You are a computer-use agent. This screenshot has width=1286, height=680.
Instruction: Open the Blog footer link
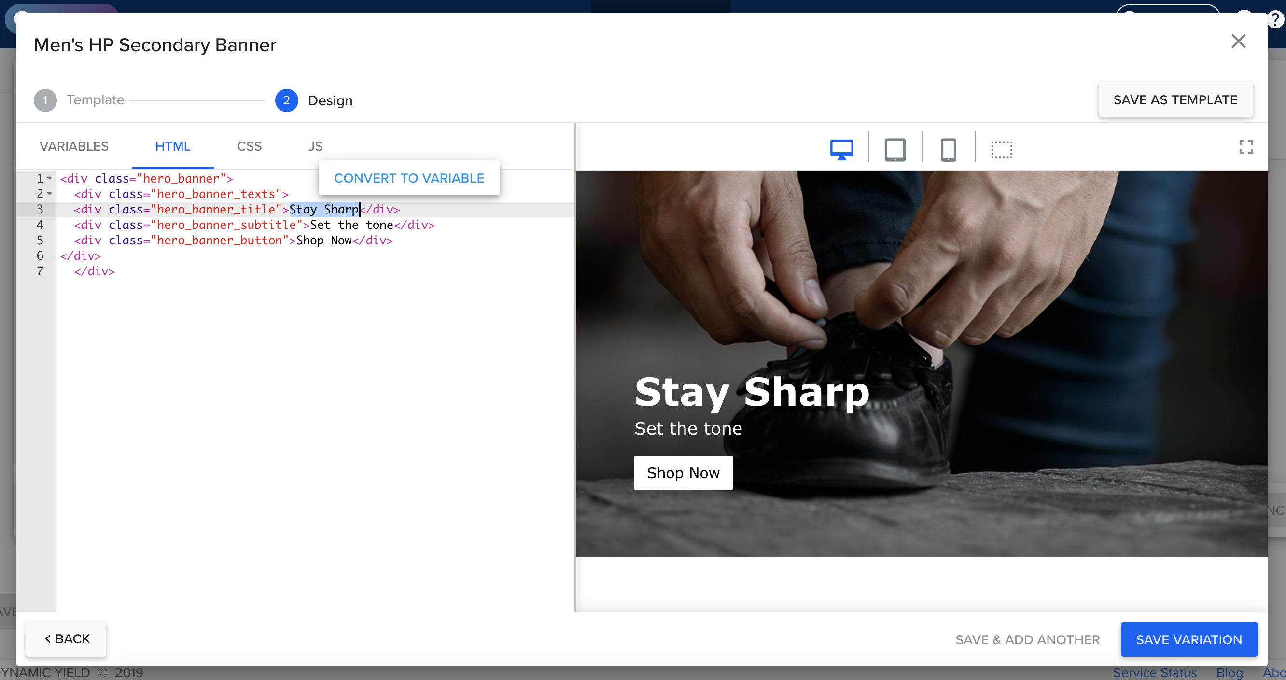[x=1229, y=672]
